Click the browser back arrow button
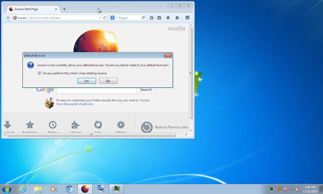The image size is (323, 194). coord(8,18)
